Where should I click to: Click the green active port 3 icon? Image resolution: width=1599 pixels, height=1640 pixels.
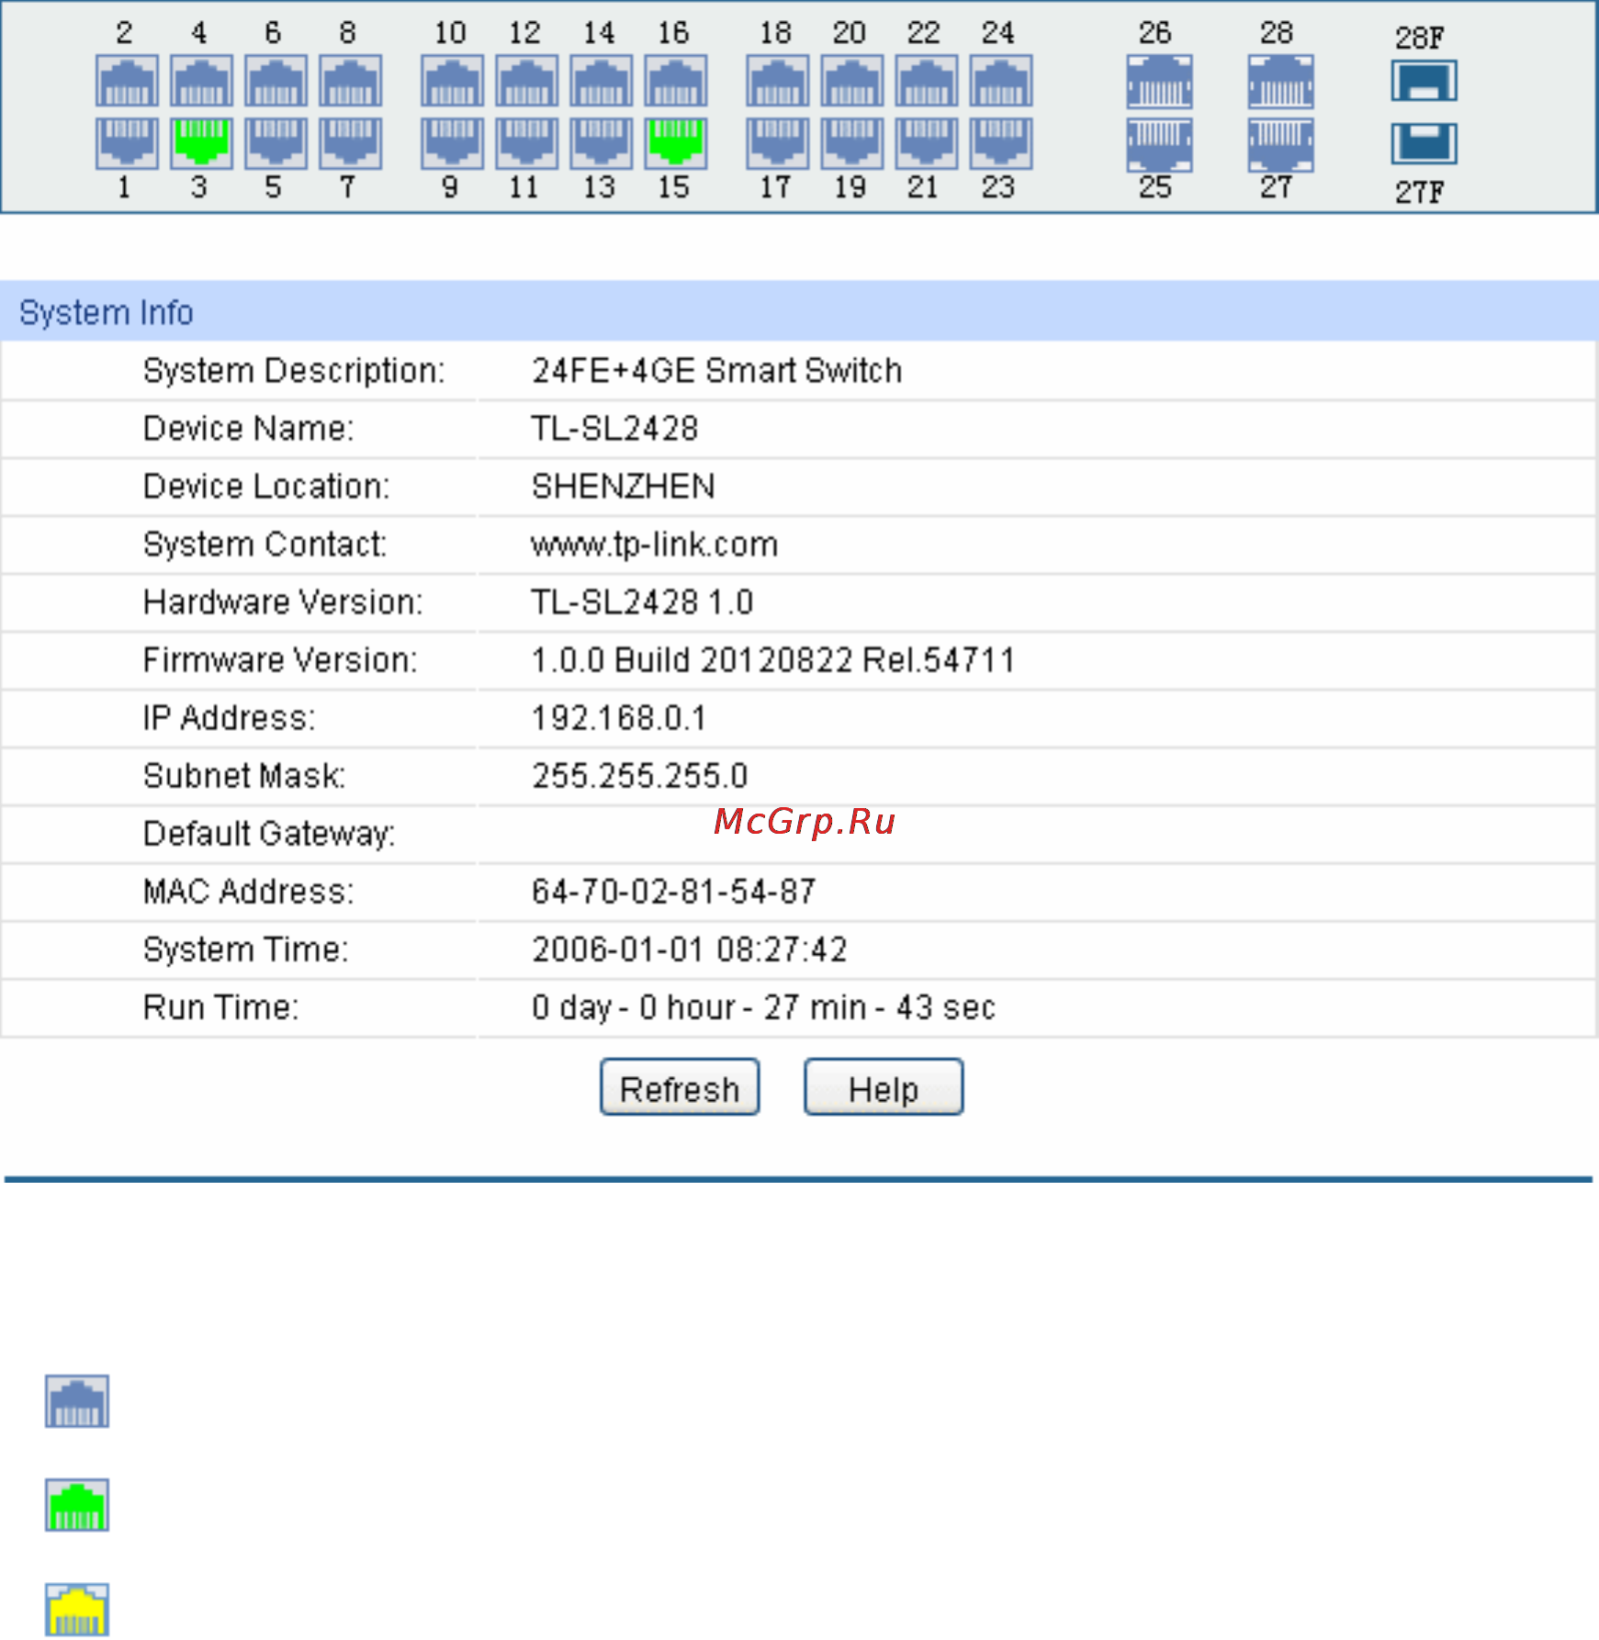(x=201, y=143)
